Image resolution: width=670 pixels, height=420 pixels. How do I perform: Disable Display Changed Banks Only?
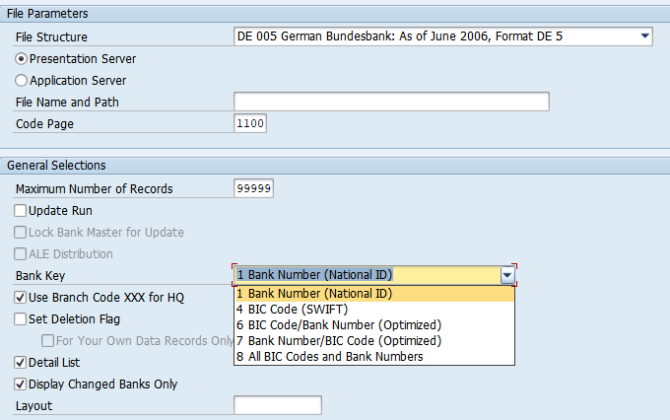[21, 385]
